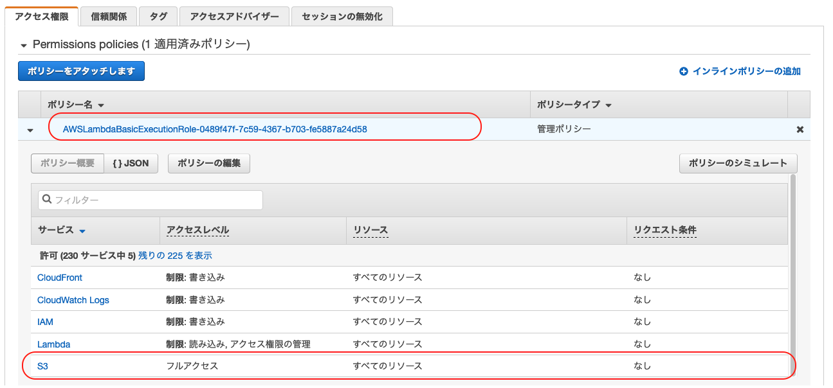Click the plus icon for adding inline policy

[x=684, y=72]
